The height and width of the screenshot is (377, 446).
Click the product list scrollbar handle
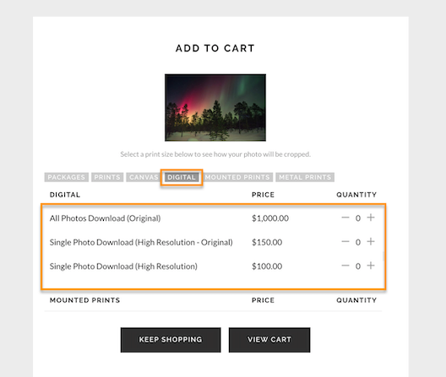[383, 256]
